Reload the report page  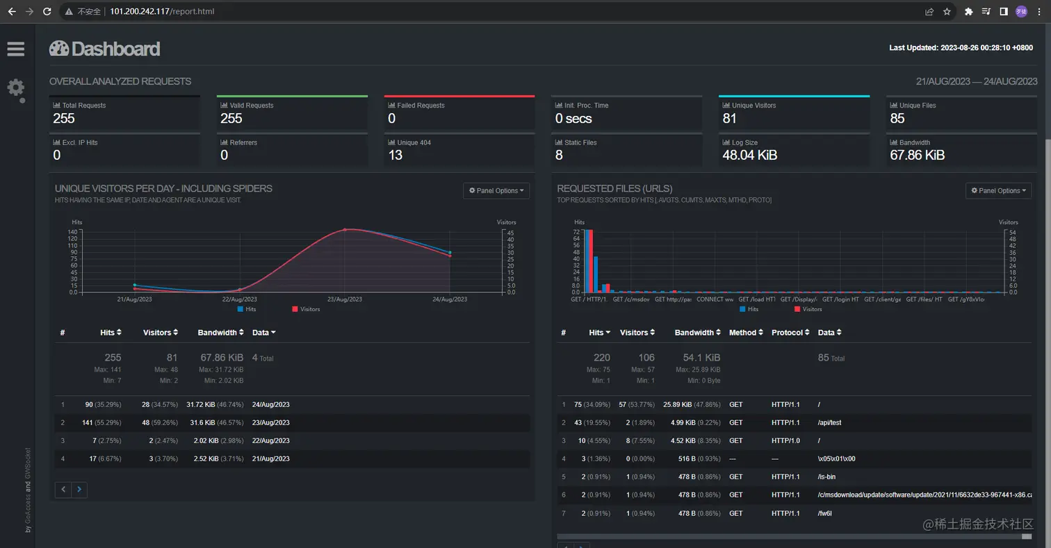point(47,12)
